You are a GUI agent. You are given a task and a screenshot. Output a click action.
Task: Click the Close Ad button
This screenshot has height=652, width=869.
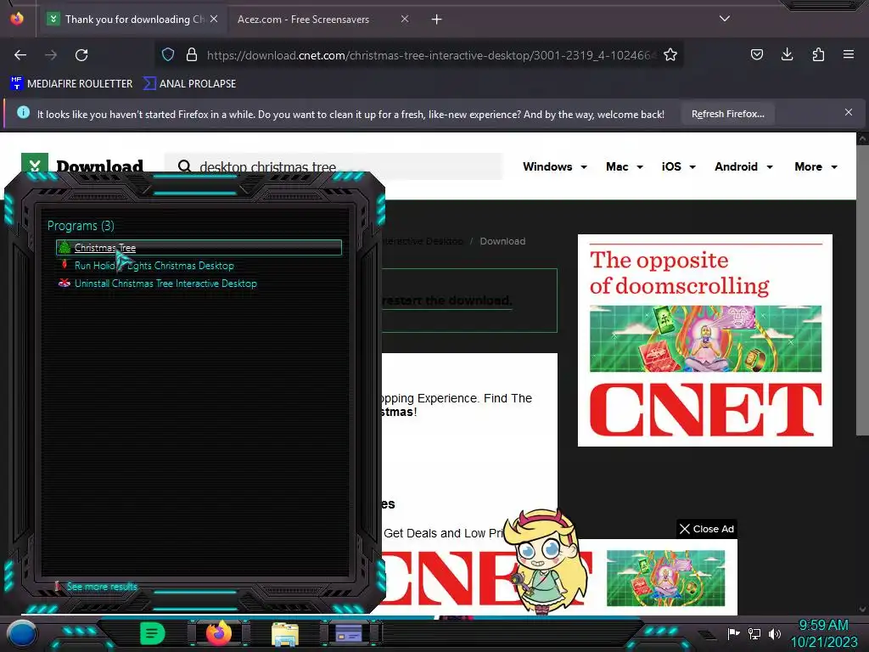click(707, 529)
